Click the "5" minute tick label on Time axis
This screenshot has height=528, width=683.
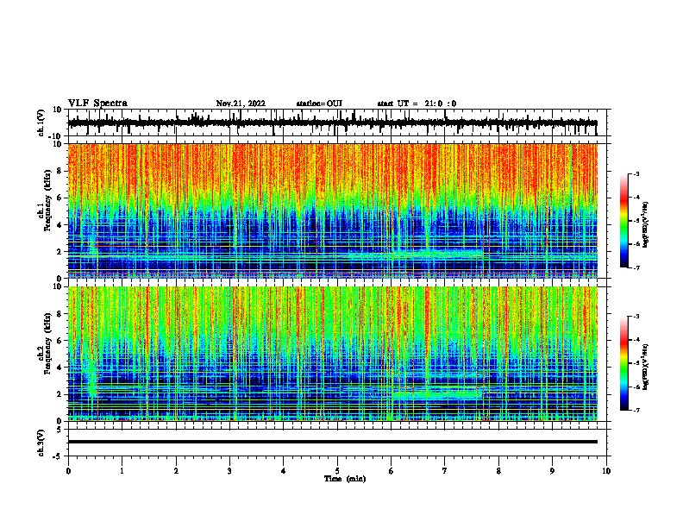337,471
